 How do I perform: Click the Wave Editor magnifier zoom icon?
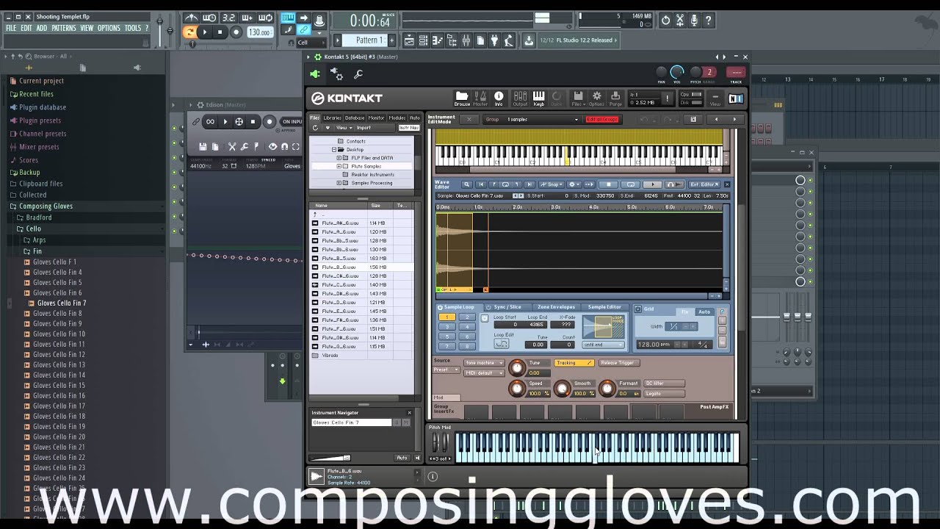click(466, 184)
